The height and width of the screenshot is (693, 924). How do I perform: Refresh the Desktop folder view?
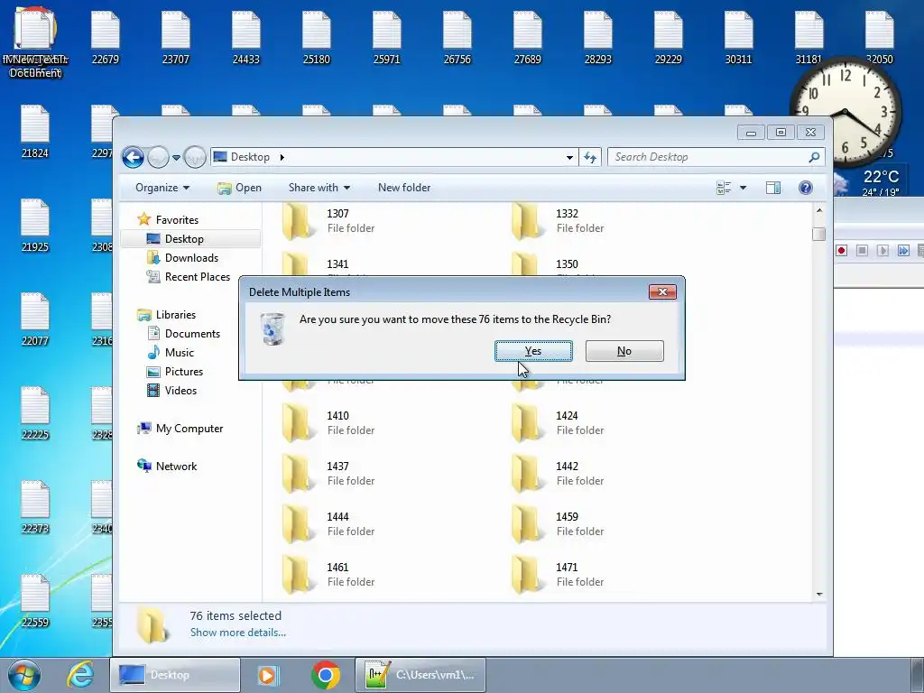pyautogui.click(x=590, y=157)
